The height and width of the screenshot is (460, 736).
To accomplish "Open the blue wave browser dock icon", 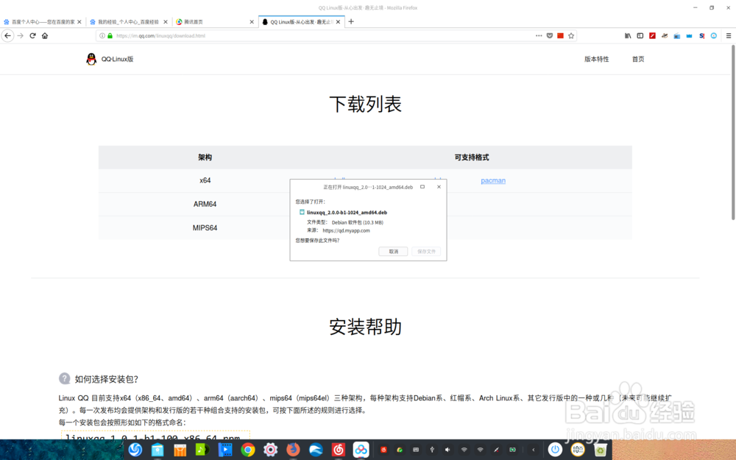I will tap(316, 450).
